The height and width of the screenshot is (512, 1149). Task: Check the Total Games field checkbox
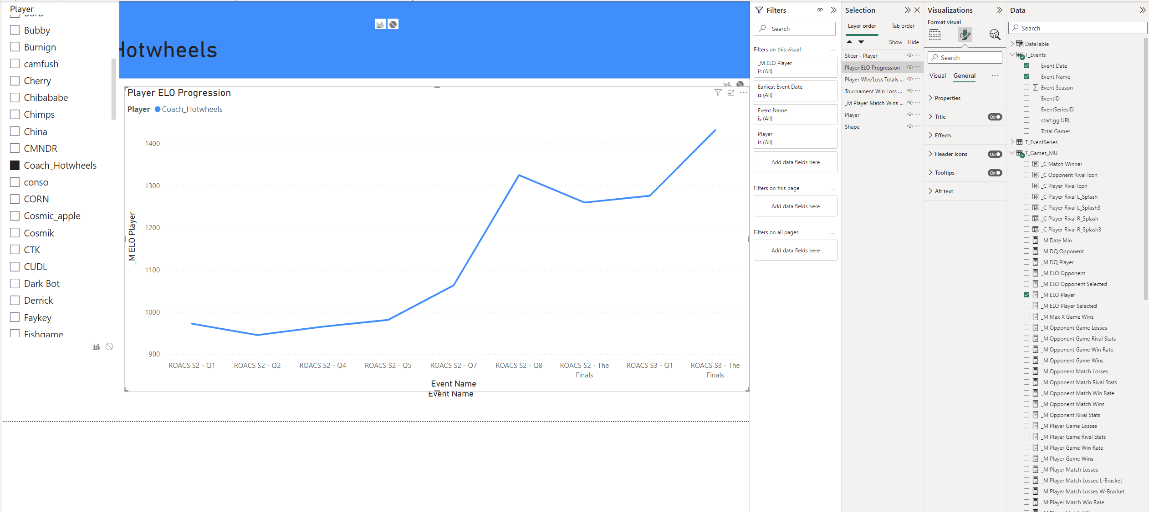tap(1026, 131)
